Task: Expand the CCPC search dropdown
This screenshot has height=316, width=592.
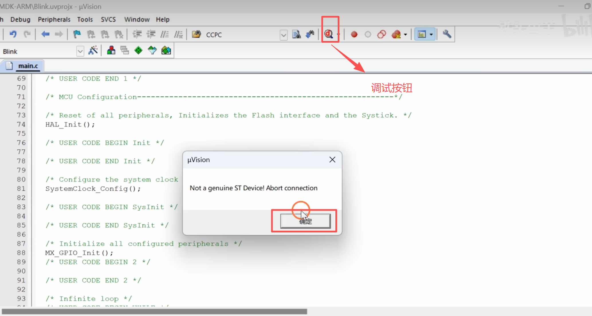Action: pos(284,35)
